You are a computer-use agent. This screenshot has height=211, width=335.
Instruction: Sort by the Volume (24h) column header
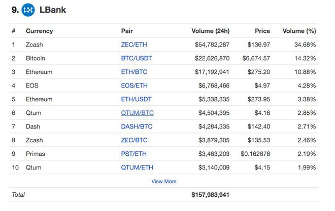click(211, 31)
